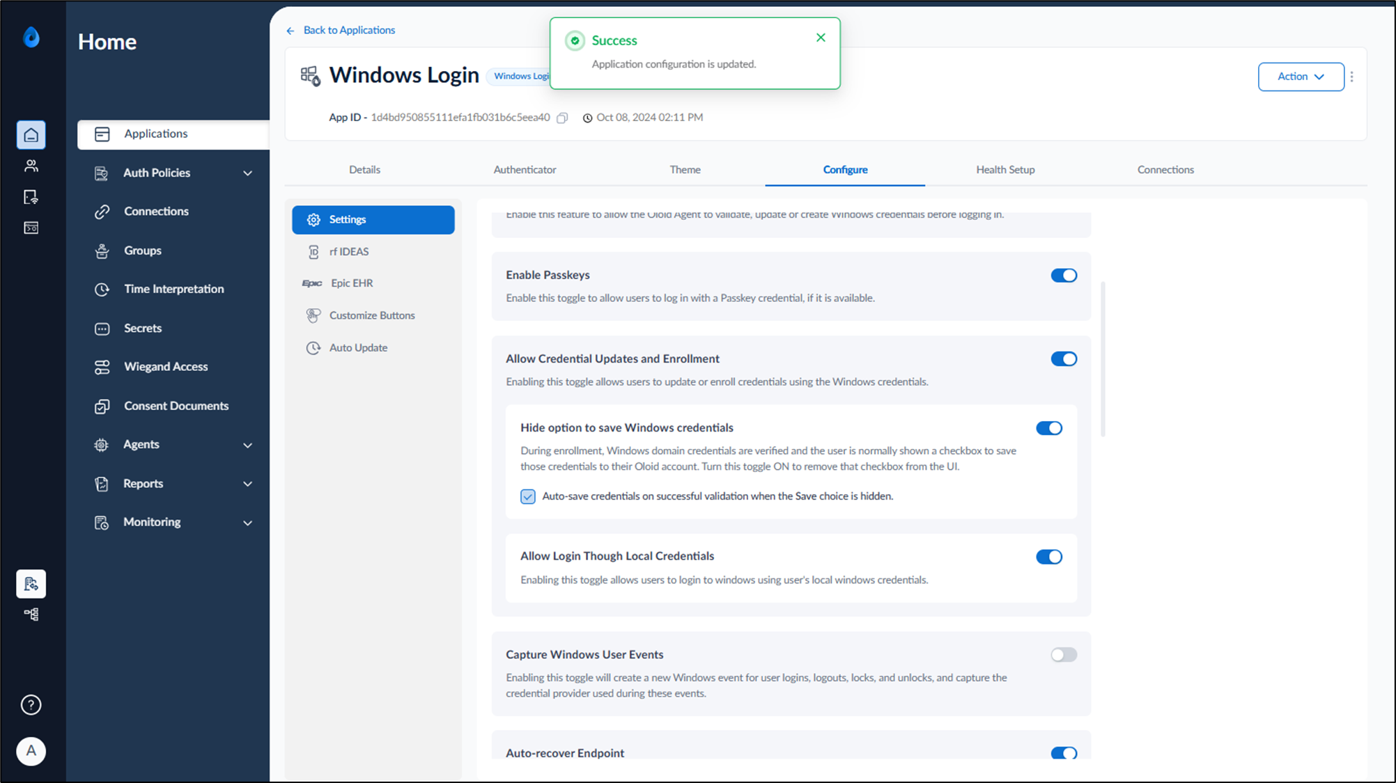Open Groups in the sidebar

click(143, 251)
